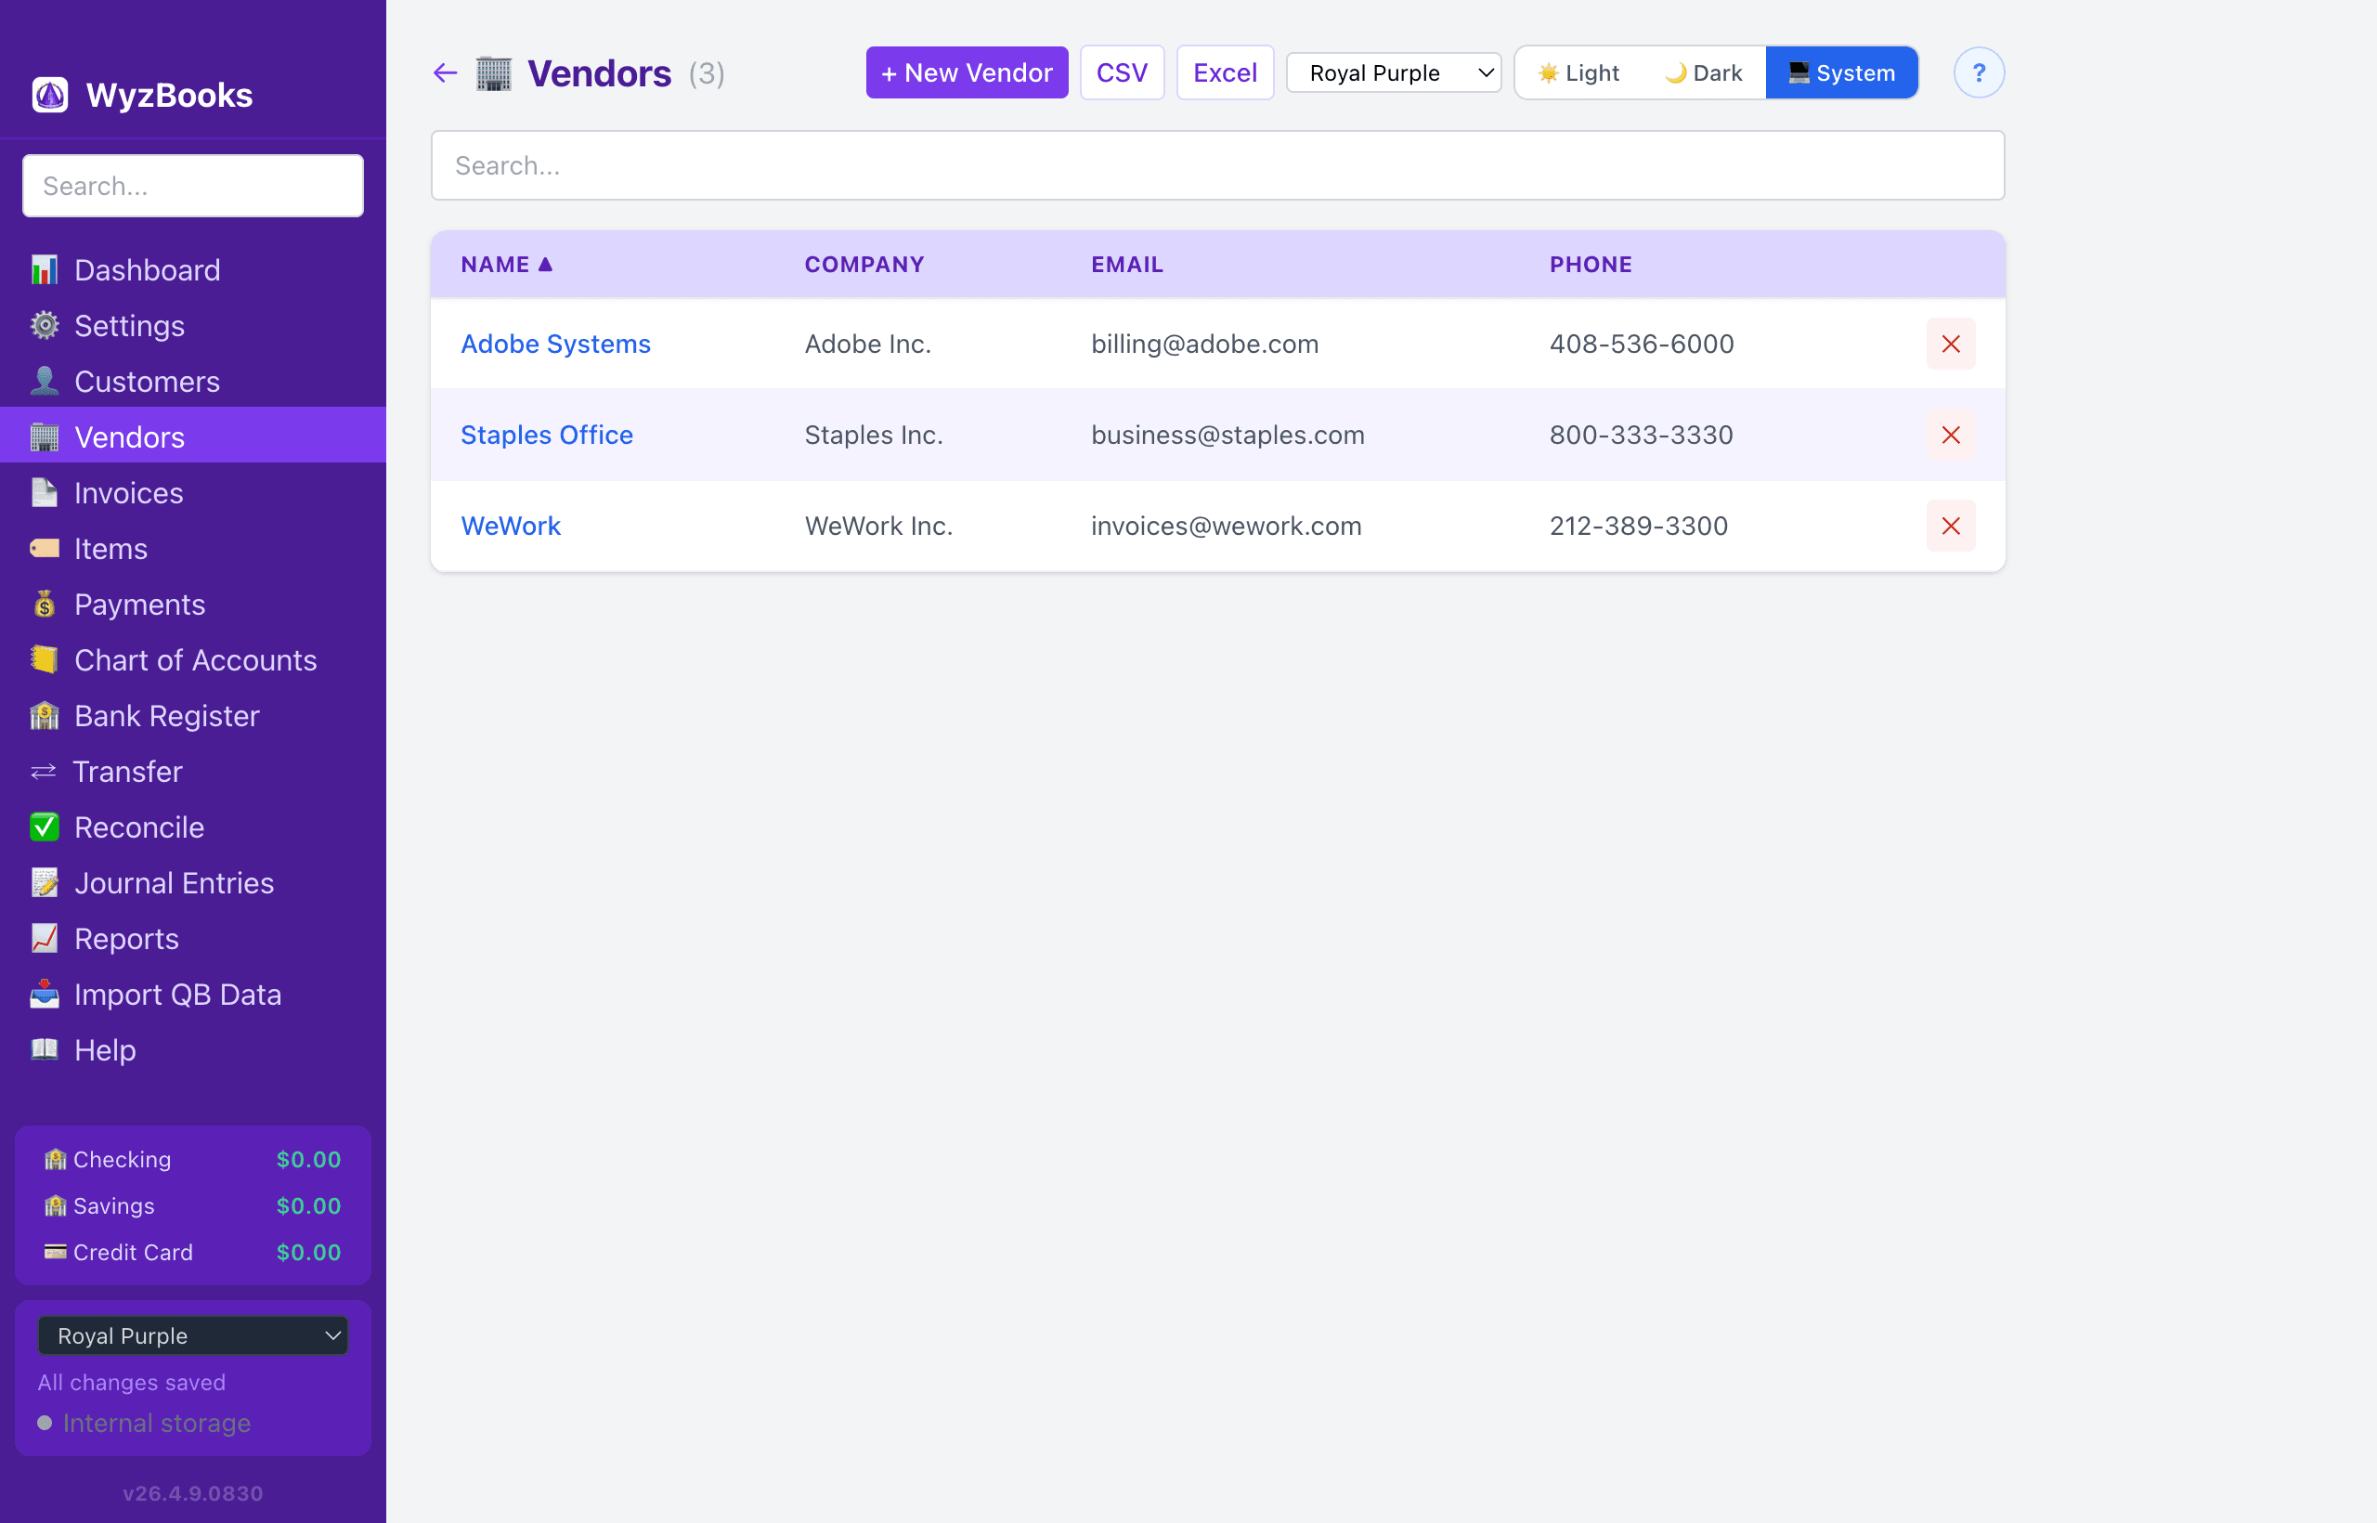2377x1523 pixels.
Task: Click the New Vendor button
Action: pyautogui.click(x=966, y=73)
